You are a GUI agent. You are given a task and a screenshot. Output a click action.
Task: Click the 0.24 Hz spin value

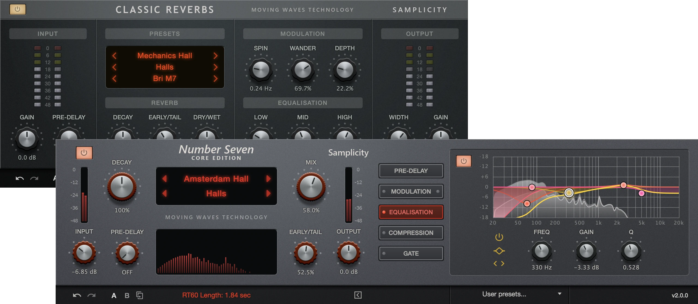(261, 88)
